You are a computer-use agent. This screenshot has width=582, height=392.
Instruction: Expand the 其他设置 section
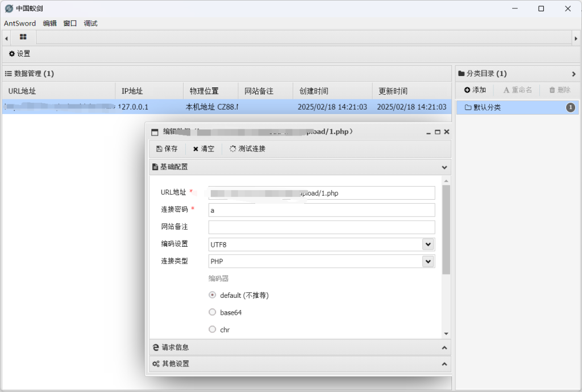click(444, 364)
